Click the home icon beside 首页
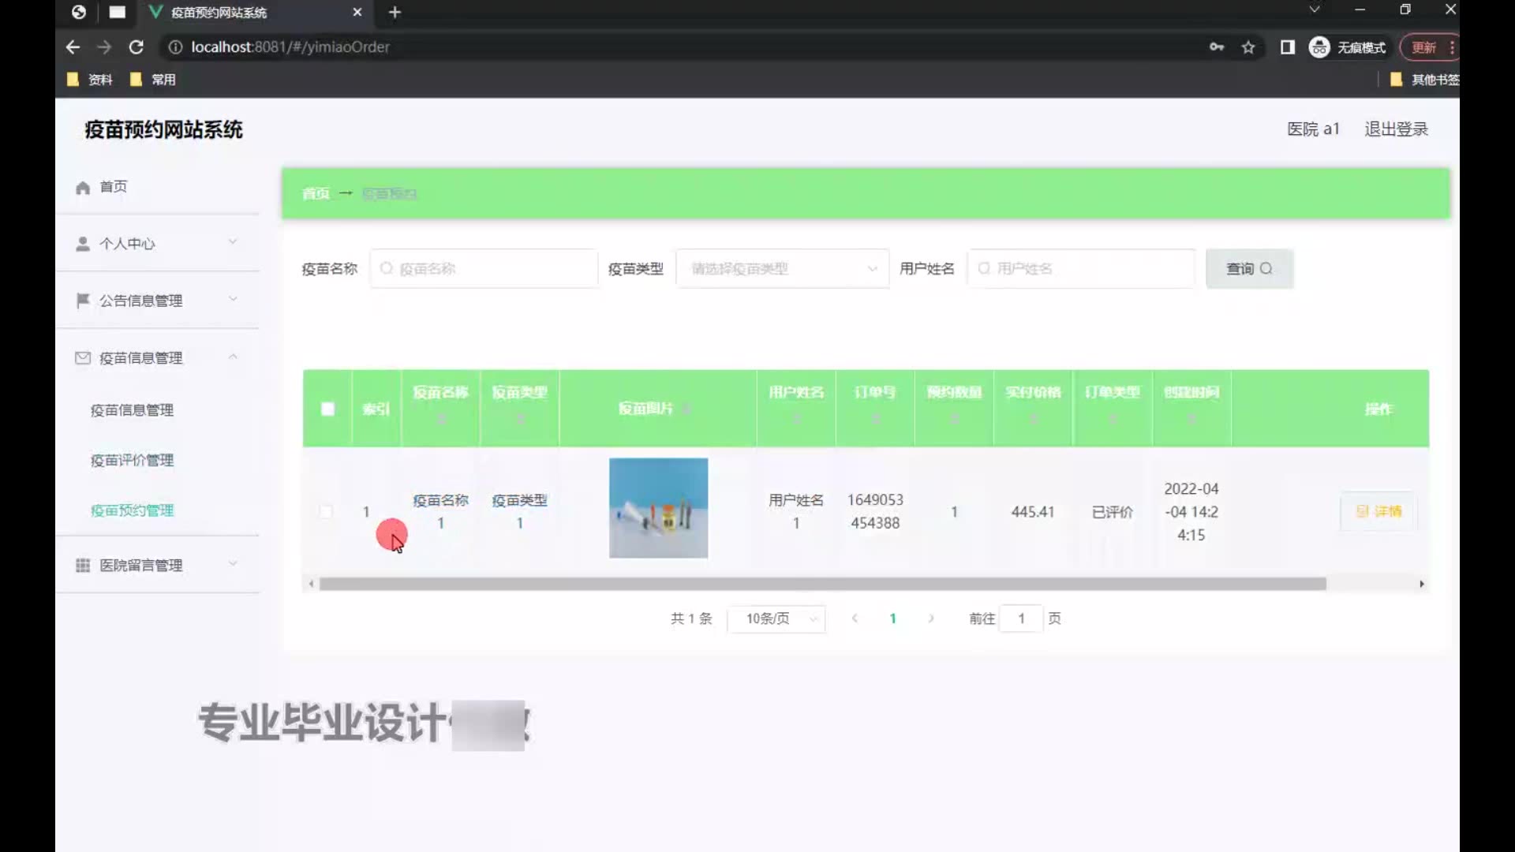 [83, 187]
